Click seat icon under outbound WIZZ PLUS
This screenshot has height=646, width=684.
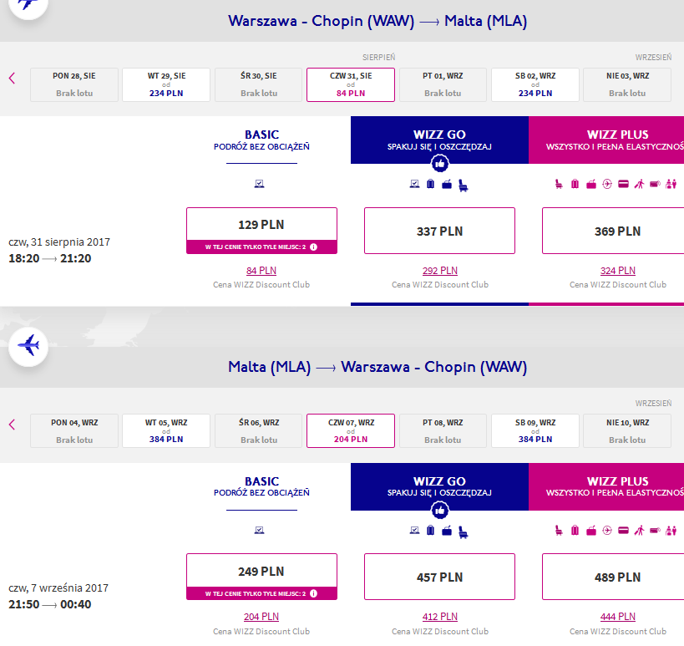(559, 184)
